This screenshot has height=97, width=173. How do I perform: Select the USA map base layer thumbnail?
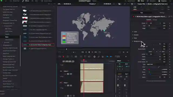point(25,11)
